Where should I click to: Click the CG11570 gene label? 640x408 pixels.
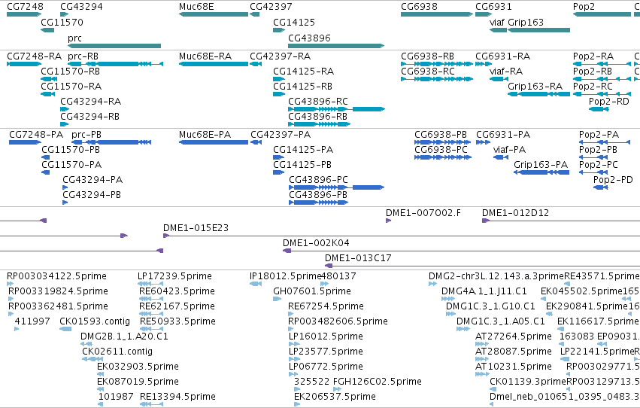click(x=62, y=22)
